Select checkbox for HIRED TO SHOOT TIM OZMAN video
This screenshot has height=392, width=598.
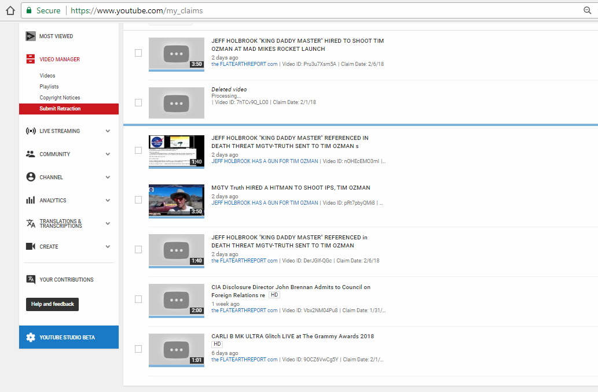[138, 53]
